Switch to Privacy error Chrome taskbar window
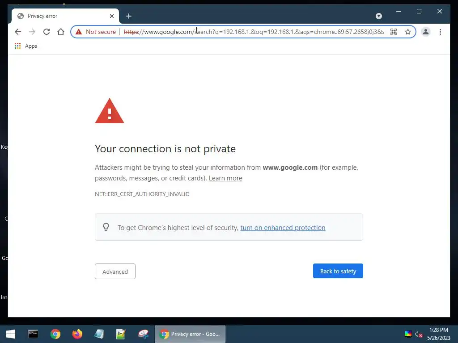The width and height of the screenshot is (458, 343). pyautogui.click(x=190, y=334)
